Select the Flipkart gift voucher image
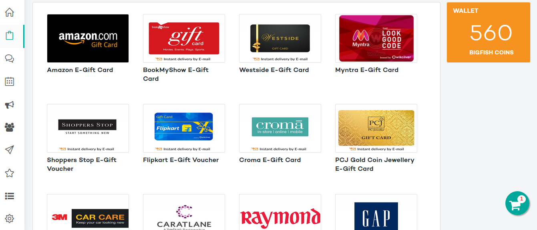 click(x=184, y=128)
